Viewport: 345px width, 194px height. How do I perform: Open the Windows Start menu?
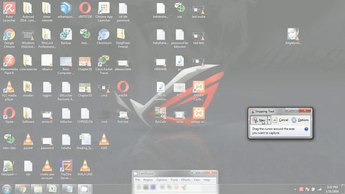pyautogui.click(x=6, y=189)
